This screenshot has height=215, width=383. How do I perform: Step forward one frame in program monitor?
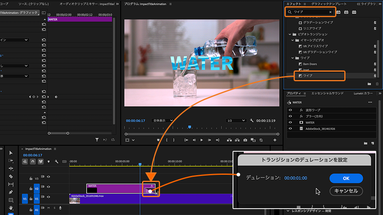pyautogui.click(x=209, y=140)
